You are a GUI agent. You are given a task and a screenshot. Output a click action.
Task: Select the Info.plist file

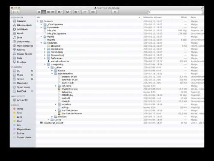pyautogui.click(x=52, y=30)
